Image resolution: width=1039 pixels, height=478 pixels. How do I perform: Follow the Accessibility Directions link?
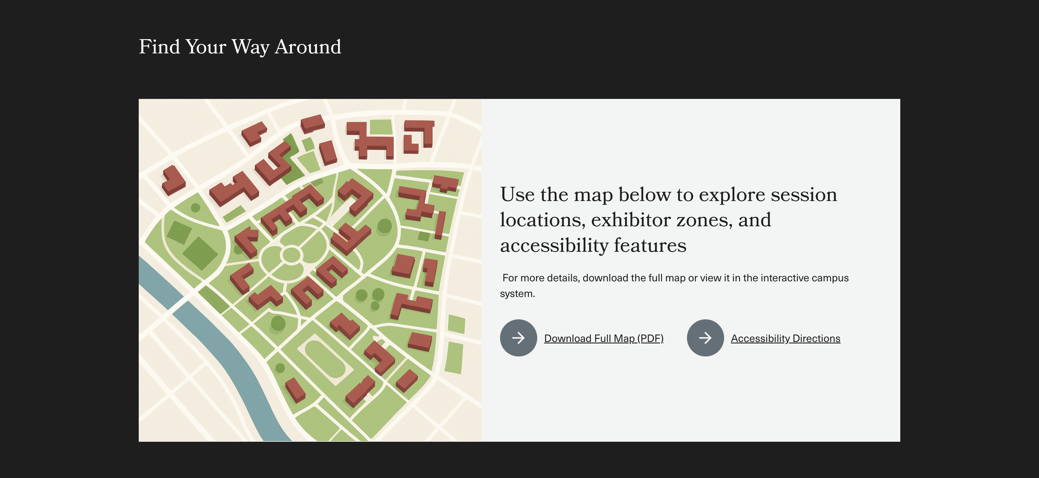click(x=785, y=338)
